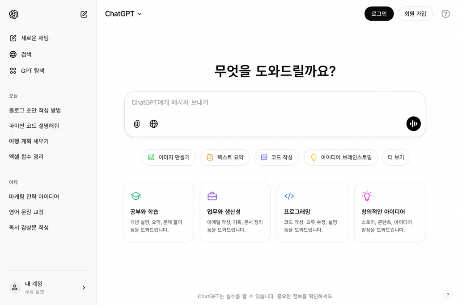The height and width of the screenshot is (305, 458).
Task: Click the graduation cap icon on 공부와 학습
Action: [x=136, y=196]
